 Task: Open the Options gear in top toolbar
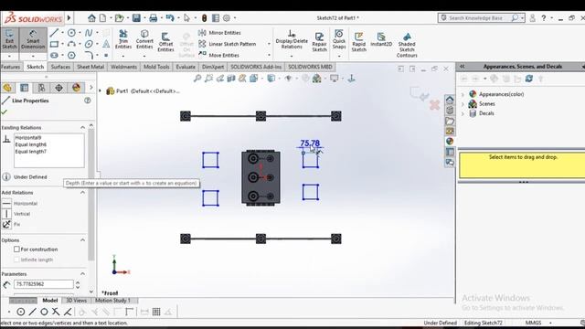click(227, 18)
